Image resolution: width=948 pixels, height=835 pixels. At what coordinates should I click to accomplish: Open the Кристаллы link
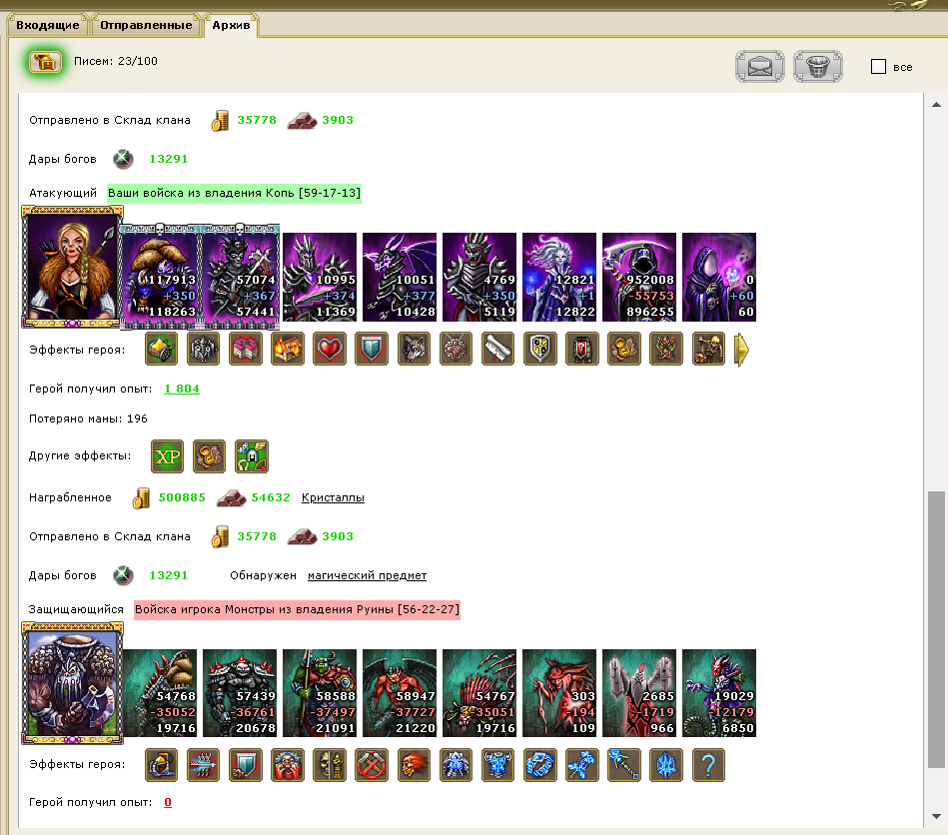coord(333,497)
